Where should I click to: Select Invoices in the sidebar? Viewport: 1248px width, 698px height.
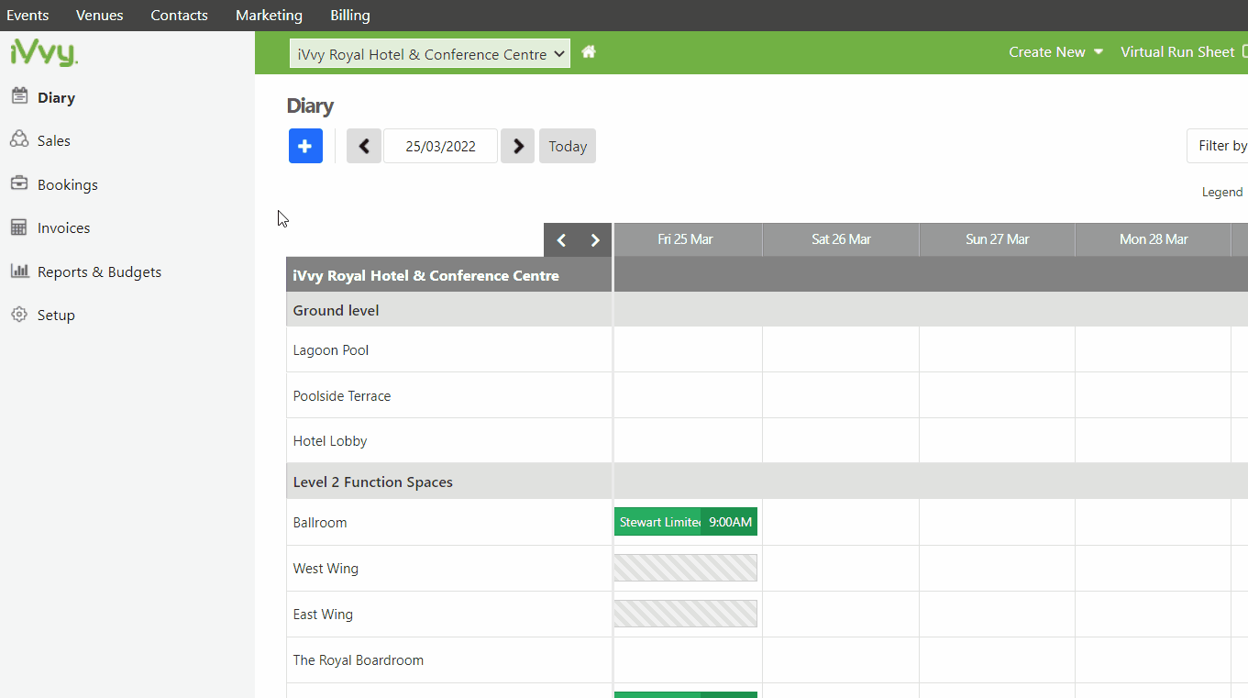point(64,227)
